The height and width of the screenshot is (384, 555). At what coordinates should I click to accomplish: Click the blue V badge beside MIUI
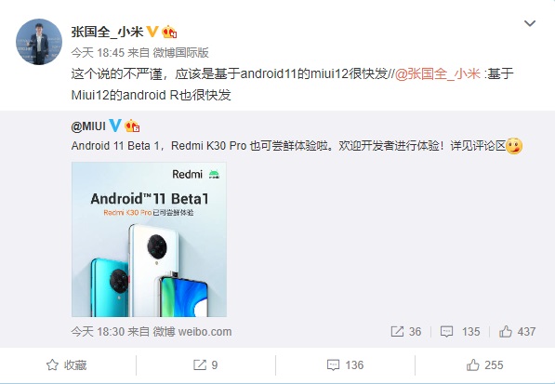pos(115,126)
